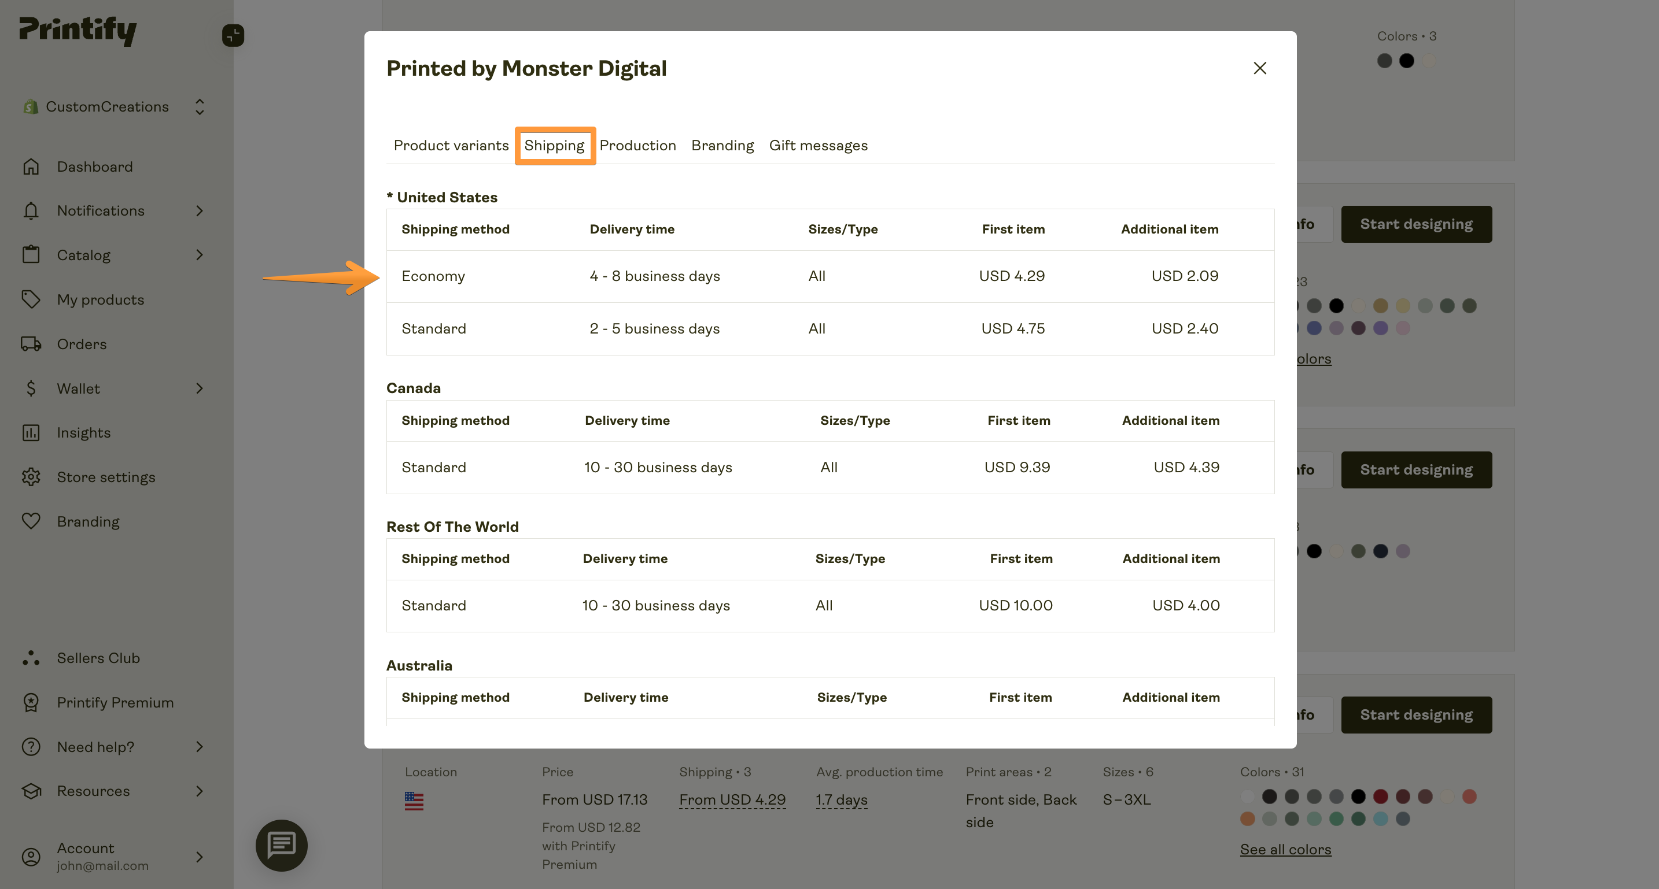1659x889 pixels.
Task: Close the Printed by Monster Digital dialog
Action: tap(1260, 68)
